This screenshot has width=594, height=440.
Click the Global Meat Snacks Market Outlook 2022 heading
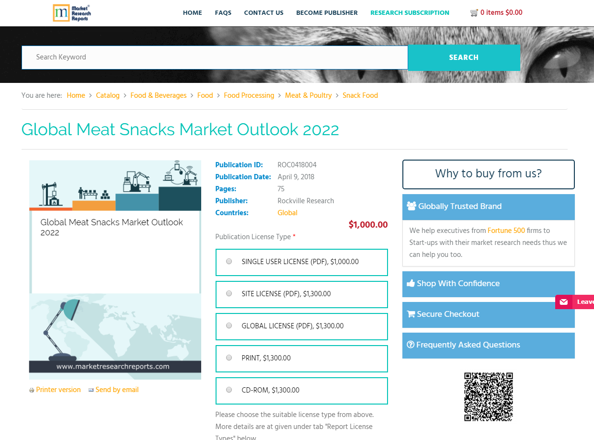(180, 129)
